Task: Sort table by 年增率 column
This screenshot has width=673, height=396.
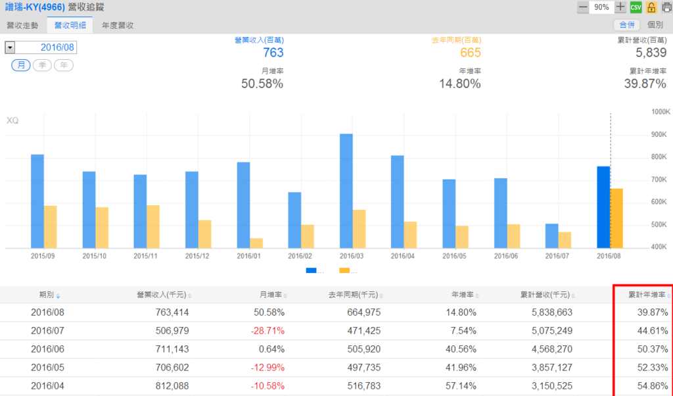Action: 465,295
